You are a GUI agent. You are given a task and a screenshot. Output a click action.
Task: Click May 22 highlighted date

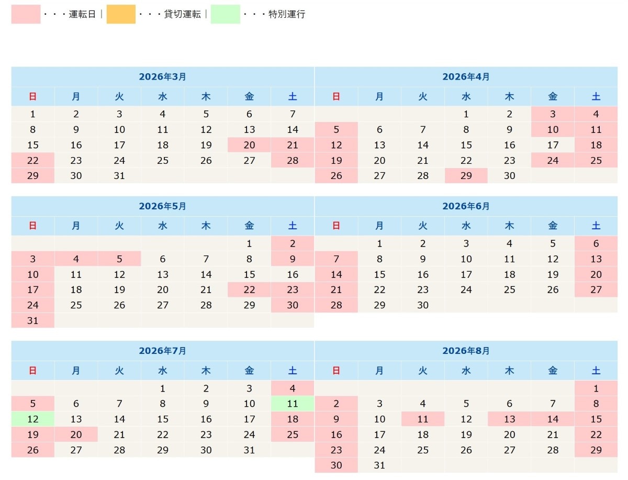[249, 290]
